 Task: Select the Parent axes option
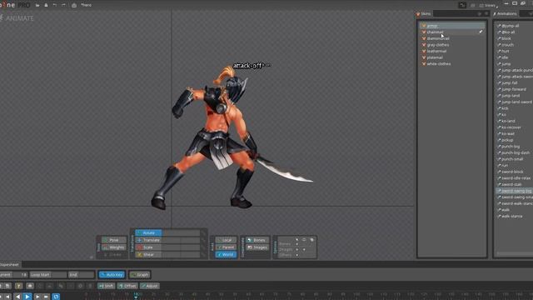pos(226,247)
